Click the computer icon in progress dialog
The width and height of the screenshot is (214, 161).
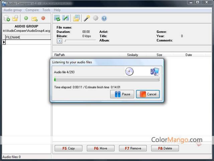[x=155, y=71]
